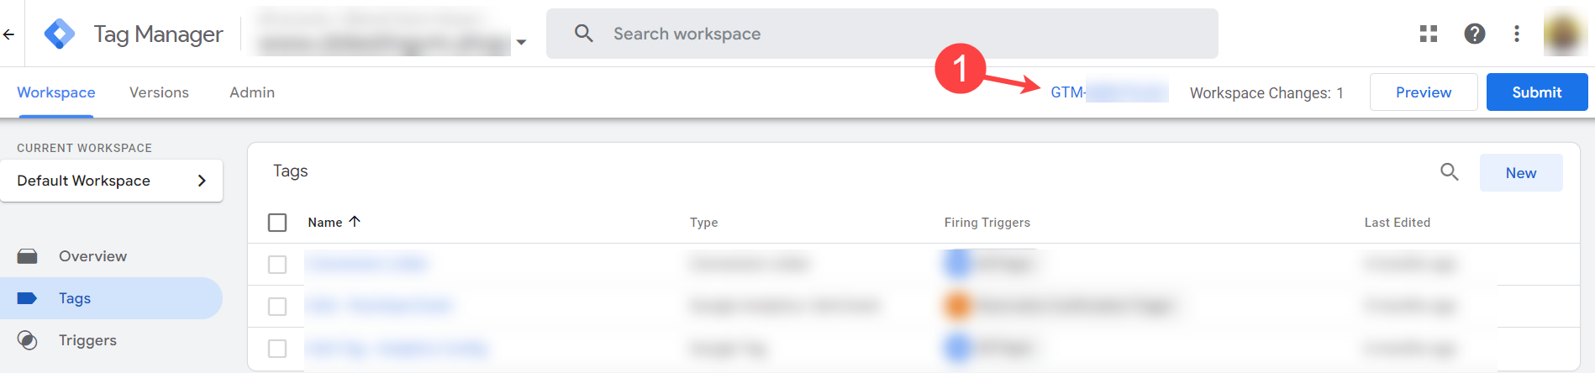Expand the Default Workspace selector

(112, 181)
